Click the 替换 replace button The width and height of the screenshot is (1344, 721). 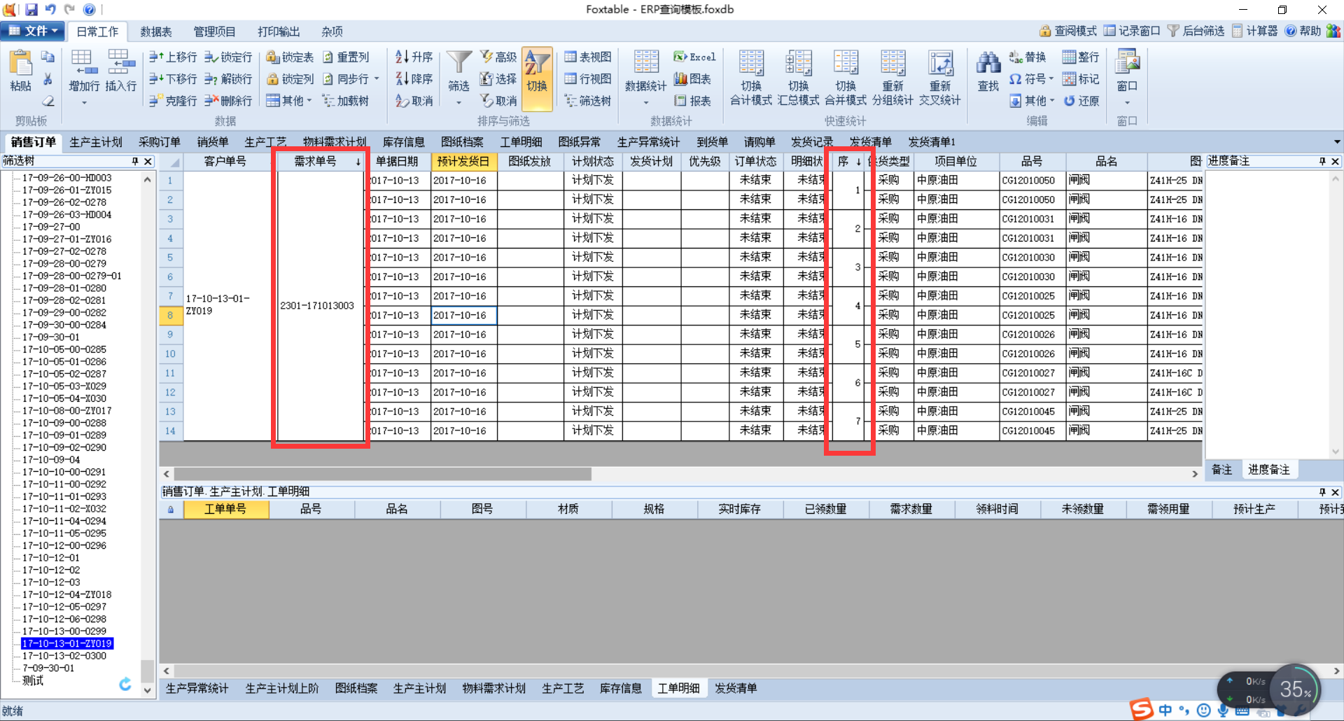pyautogui.click(x=1028, y=57)
